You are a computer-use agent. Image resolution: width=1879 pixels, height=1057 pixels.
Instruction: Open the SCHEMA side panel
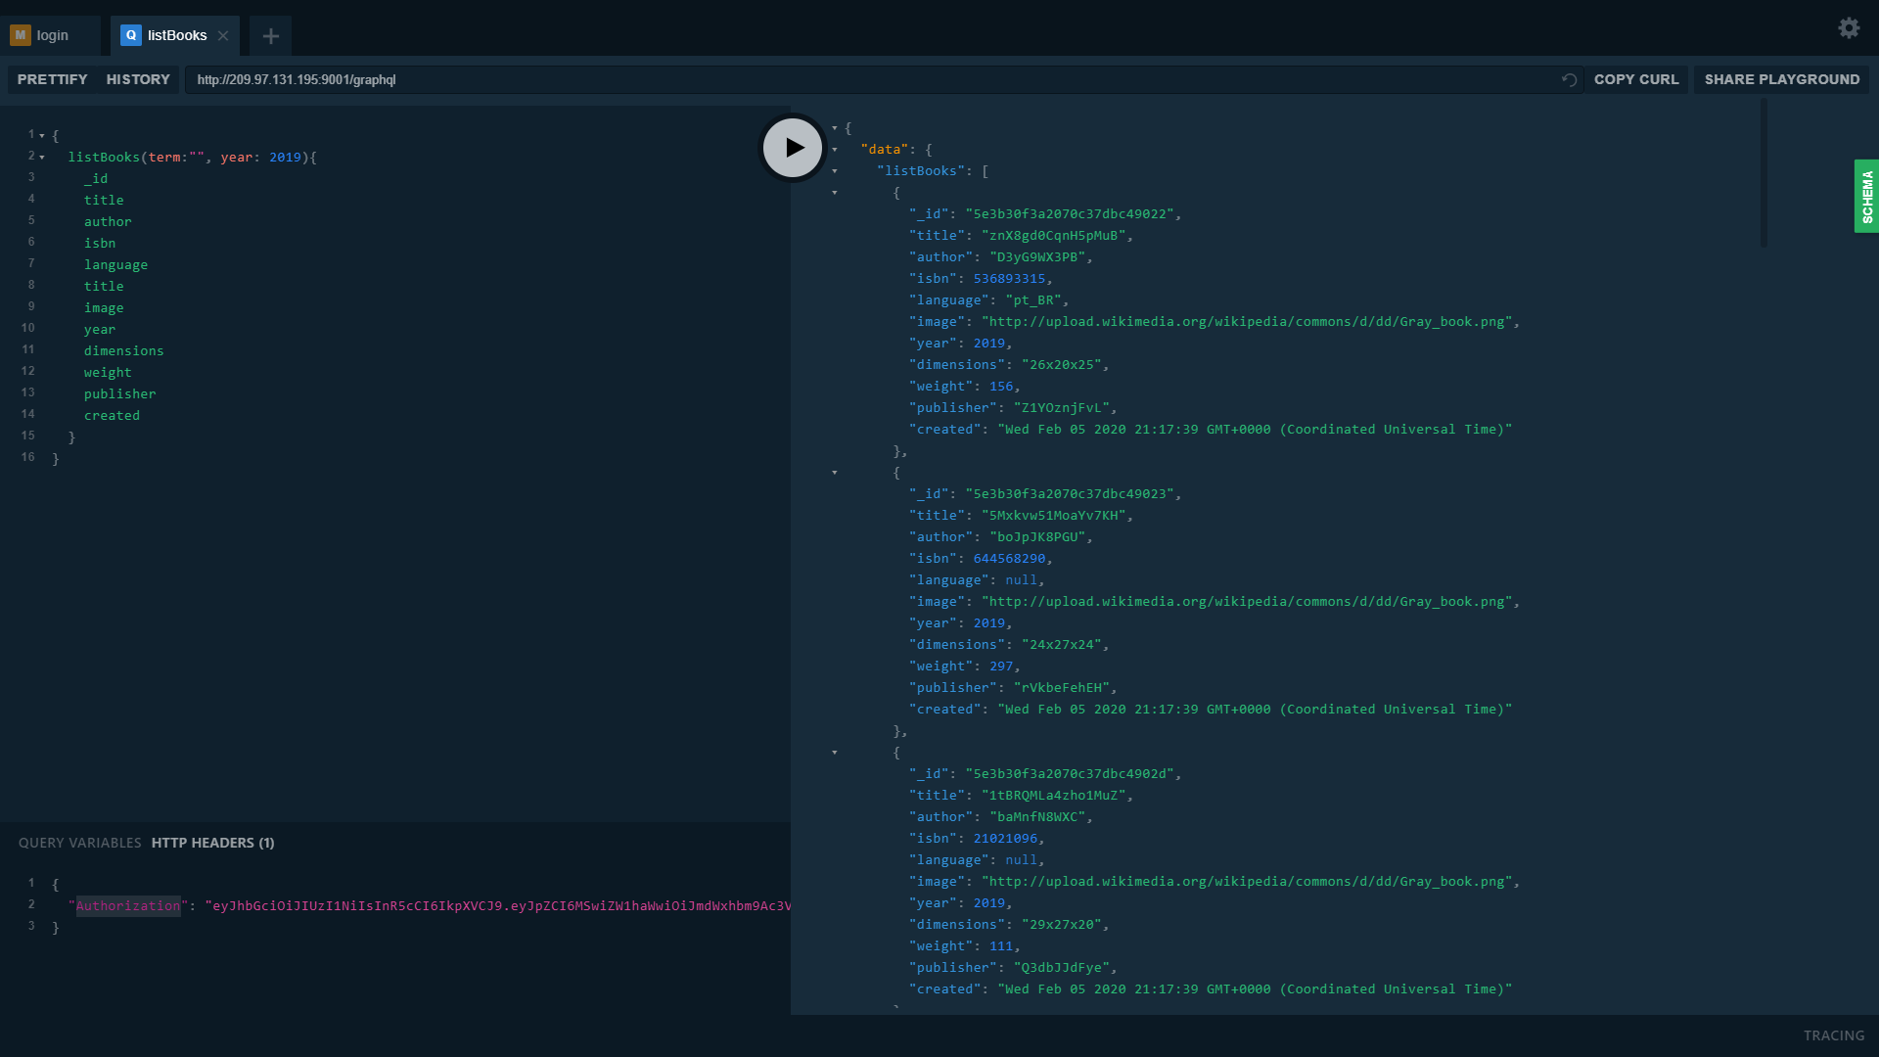tap(1866, 197)
